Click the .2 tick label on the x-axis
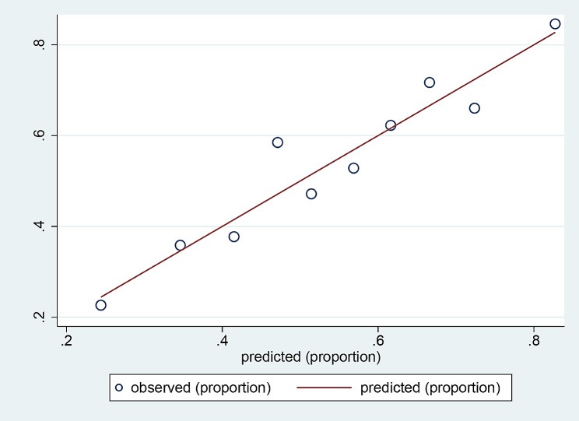The height and width of the screenshot is (421, 579). 66,341
